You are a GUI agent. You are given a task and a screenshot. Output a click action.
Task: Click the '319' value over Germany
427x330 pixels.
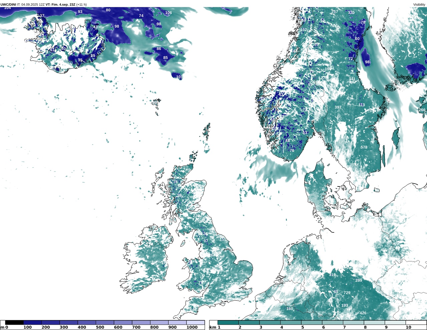pos(332,275)
